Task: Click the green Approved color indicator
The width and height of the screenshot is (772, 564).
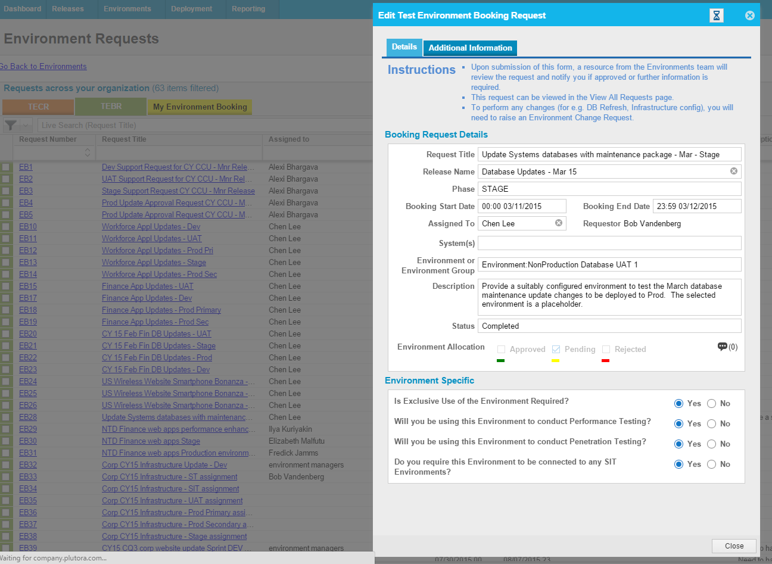Action: pyautogui.click(x=500, y=360)
